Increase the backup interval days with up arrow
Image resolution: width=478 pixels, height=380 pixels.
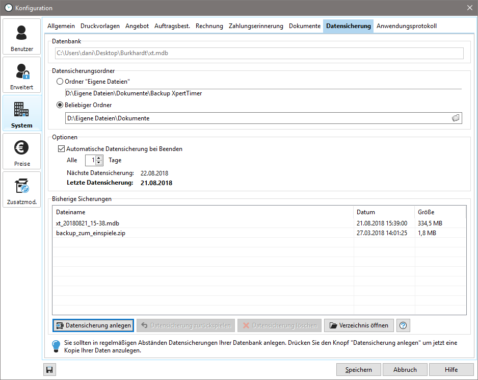tap(98, 158)
